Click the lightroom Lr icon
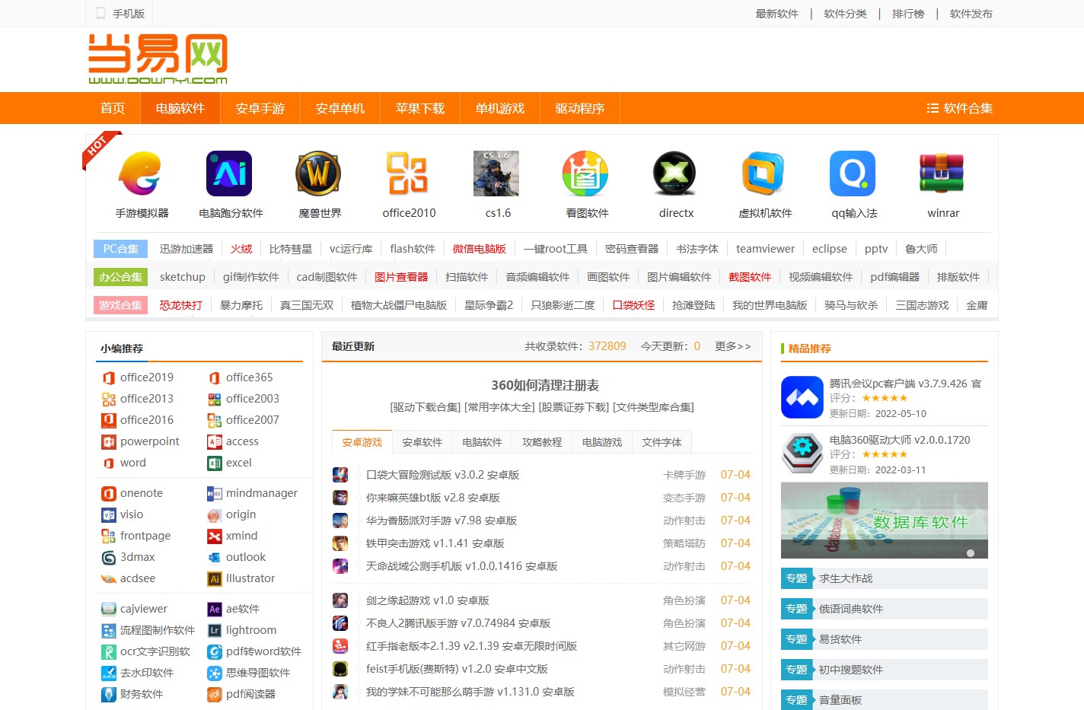Viewport: 1084px width, 710px height. point(215,630)
